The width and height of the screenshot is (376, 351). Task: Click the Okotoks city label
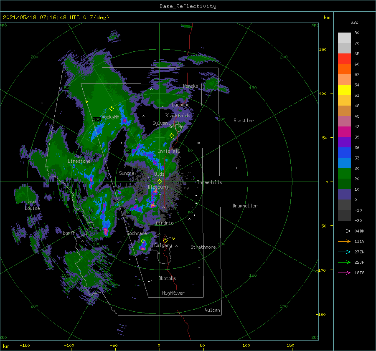point(167,278)
